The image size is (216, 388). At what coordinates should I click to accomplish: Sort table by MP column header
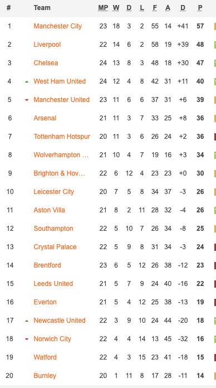click(103, 8)
